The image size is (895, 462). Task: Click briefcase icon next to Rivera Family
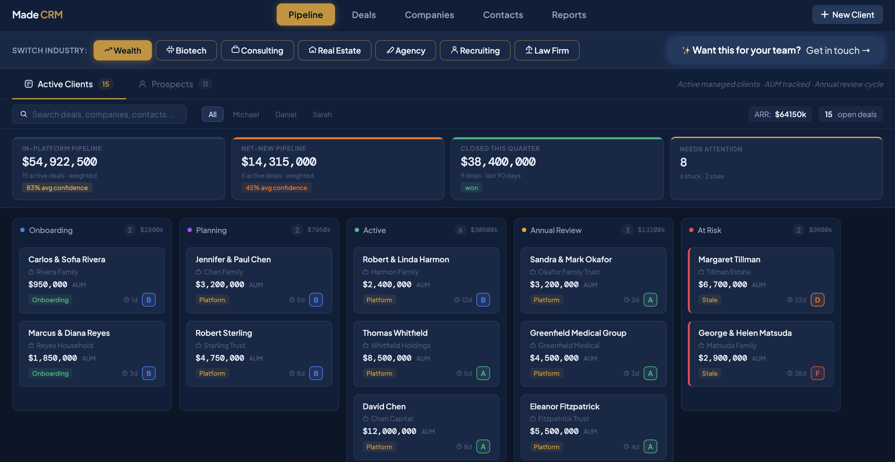(x=31, y=272)
